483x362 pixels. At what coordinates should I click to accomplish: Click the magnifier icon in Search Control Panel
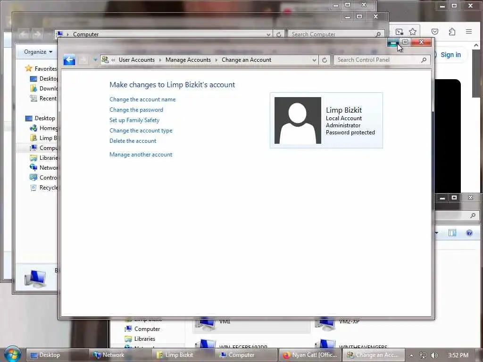(x=424, y=60)
